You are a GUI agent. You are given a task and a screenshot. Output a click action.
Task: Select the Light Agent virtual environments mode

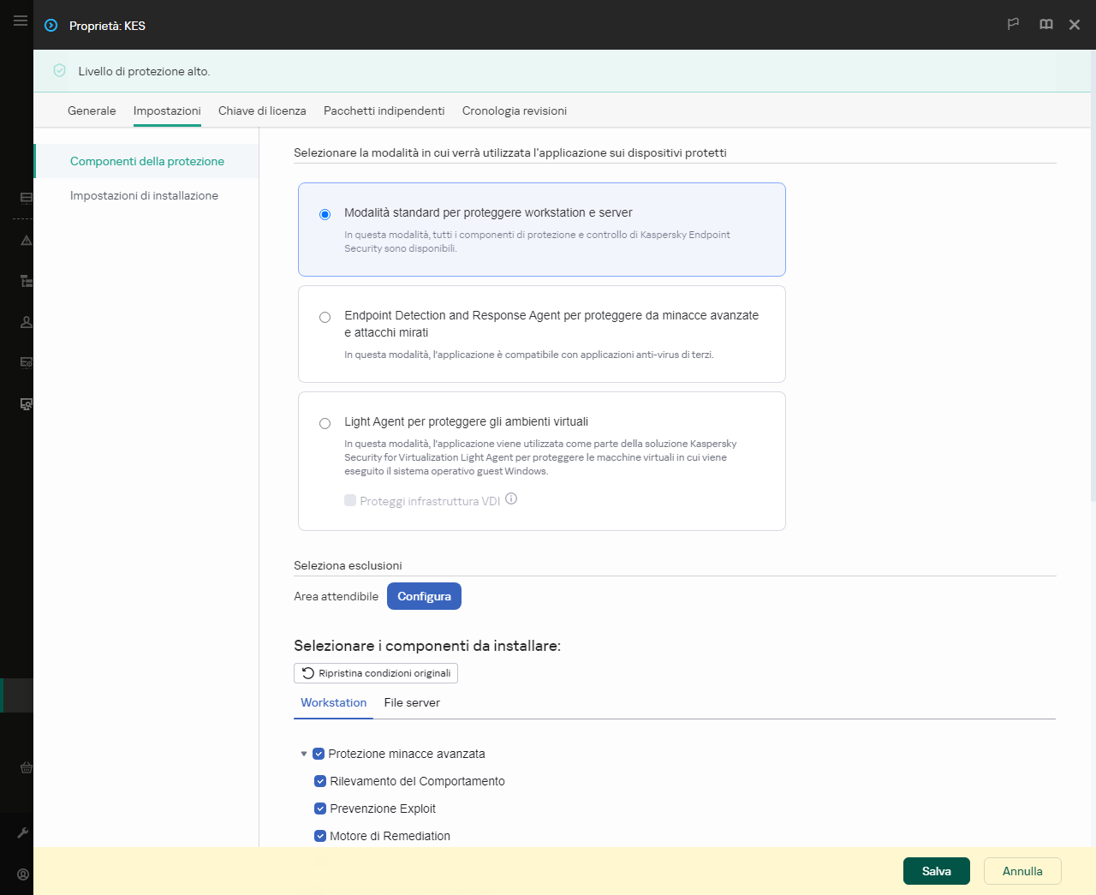point(325,423)
